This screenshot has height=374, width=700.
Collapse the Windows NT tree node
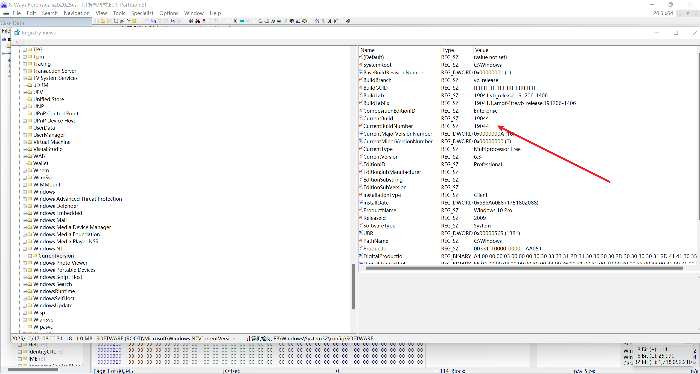tap(25, 249)
